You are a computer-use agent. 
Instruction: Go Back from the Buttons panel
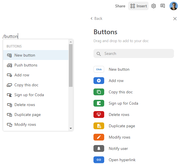point(96,18)
